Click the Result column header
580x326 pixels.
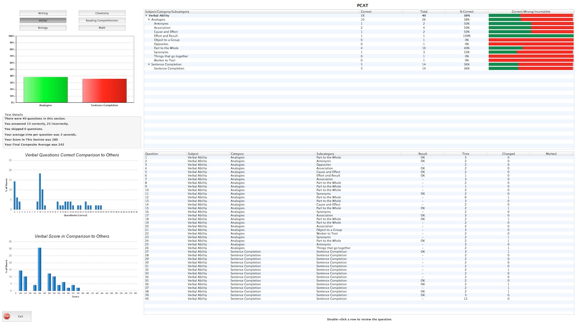pyautogui.click(x=422, y=154)
